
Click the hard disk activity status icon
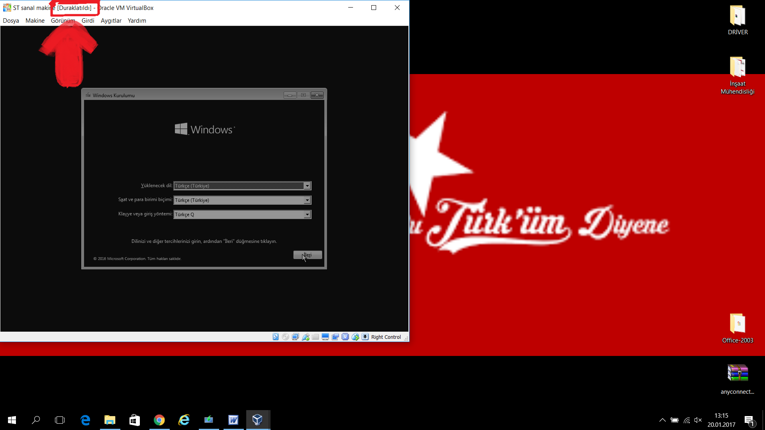coord(275,337)
